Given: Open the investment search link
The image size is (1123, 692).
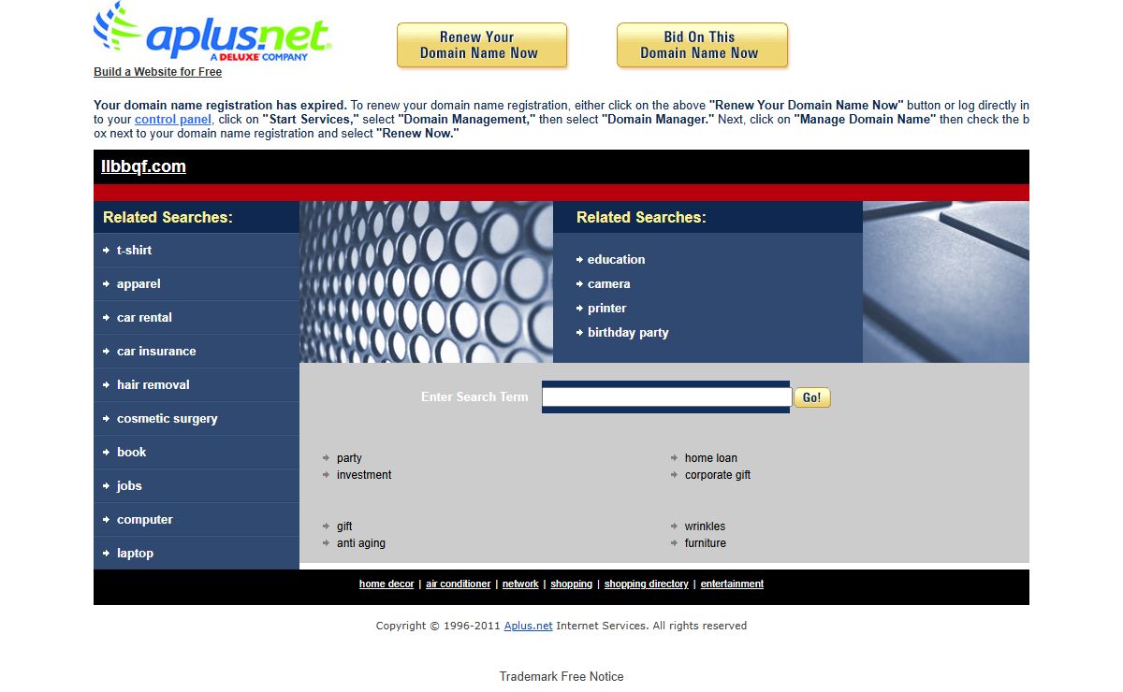Looking at the screenshot, I should coord(364,475).
